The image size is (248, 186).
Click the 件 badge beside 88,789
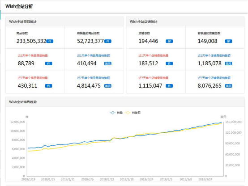pyautogui.click(x=48, y=63)
